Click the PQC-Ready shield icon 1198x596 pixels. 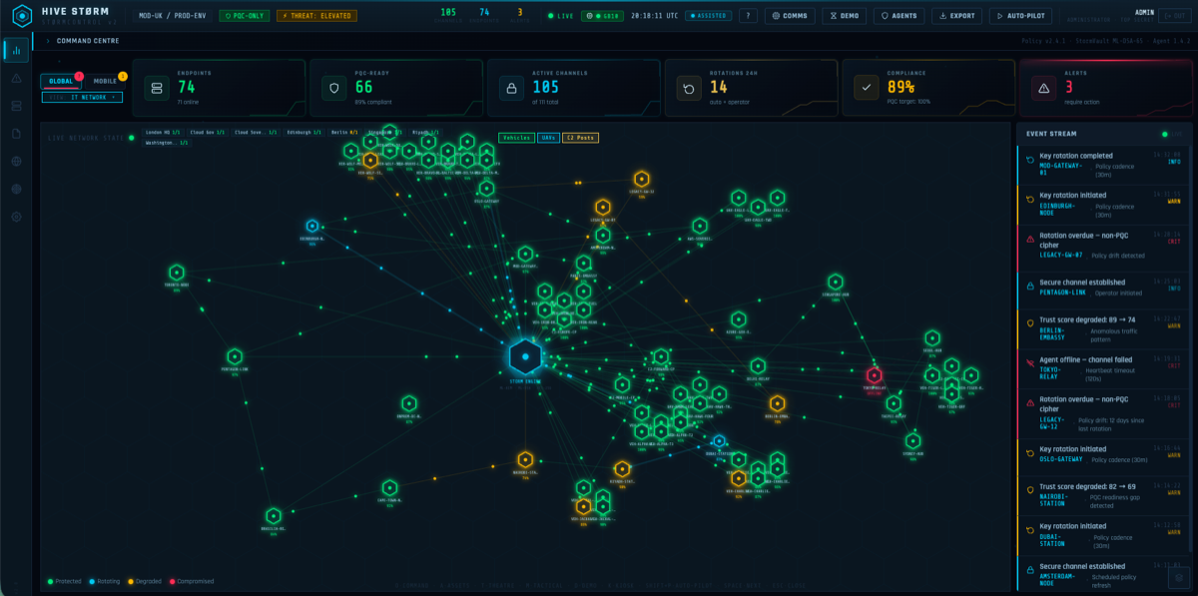pyautogui.click(x=334, y=89)
